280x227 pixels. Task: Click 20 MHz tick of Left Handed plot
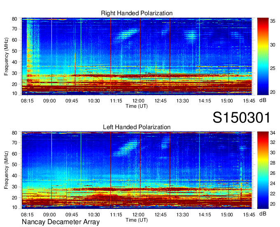(x=15, y=198)
